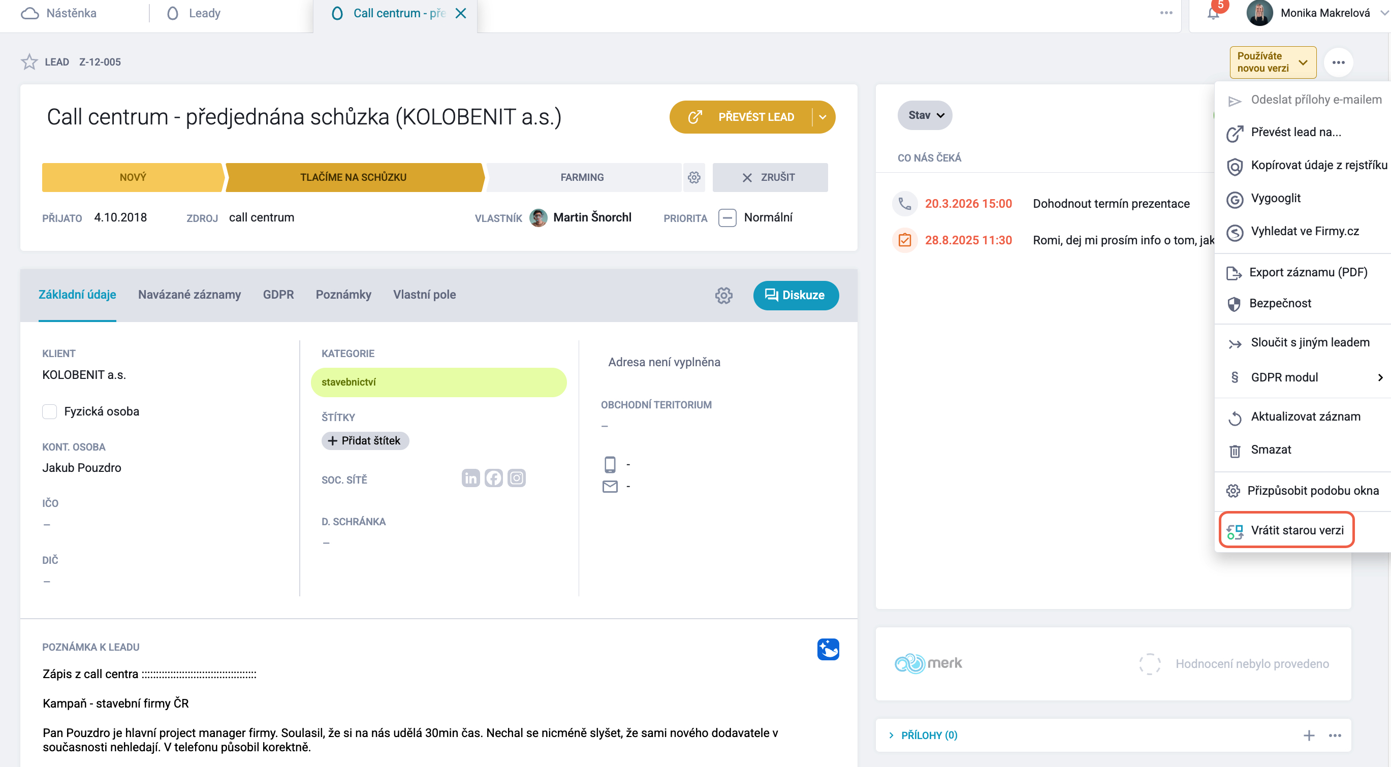The image size is (1391, 767).
Task: Tick the Fyzická osoba checkbox
Action: coord(50,412)
